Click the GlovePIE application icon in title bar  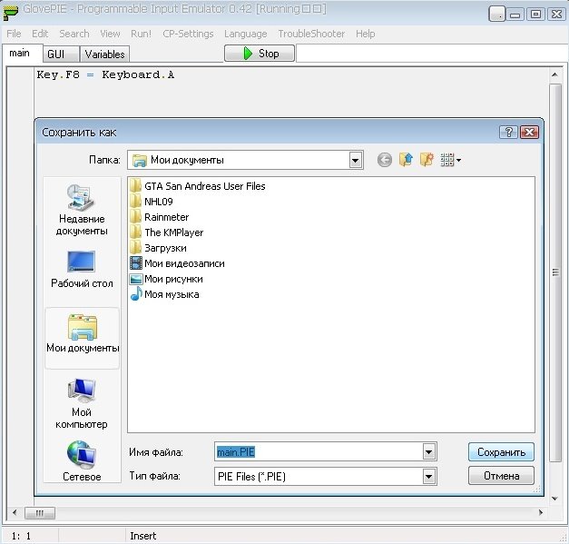pyautogui.click(x=10, y=12)
